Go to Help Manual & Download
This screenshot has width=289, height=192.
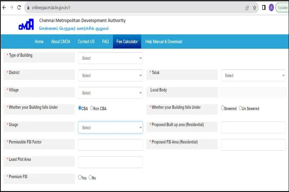[x=164, y=42]
